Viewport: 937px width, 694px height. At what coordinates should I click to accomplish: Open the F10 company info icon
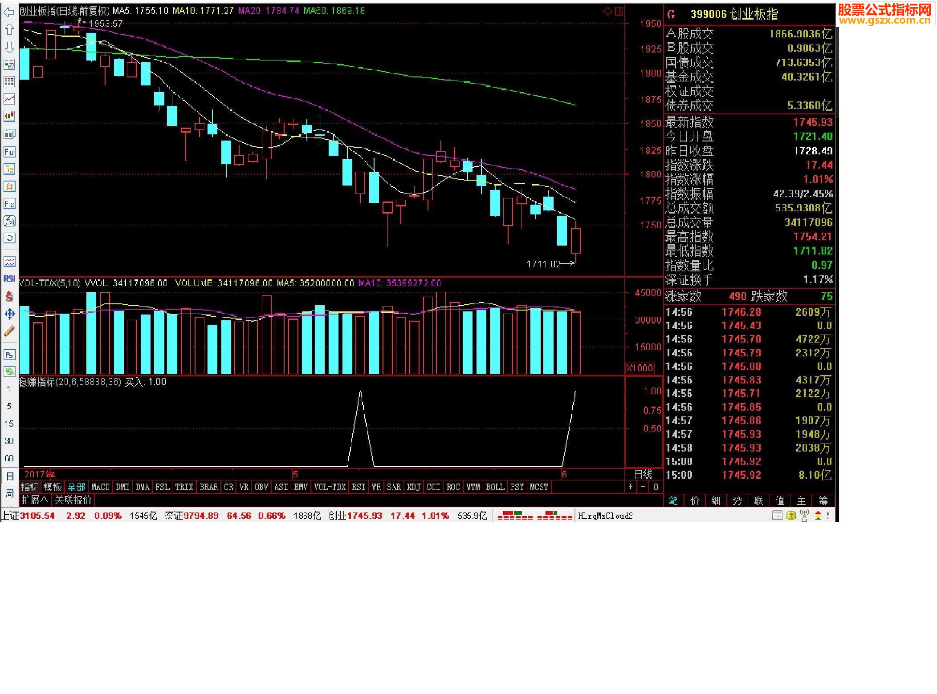[9, 152]
